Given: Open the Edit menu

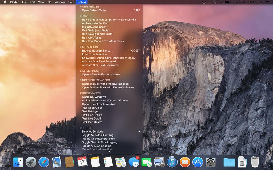Looking at the screenshot, I should (x=32, y=2).
